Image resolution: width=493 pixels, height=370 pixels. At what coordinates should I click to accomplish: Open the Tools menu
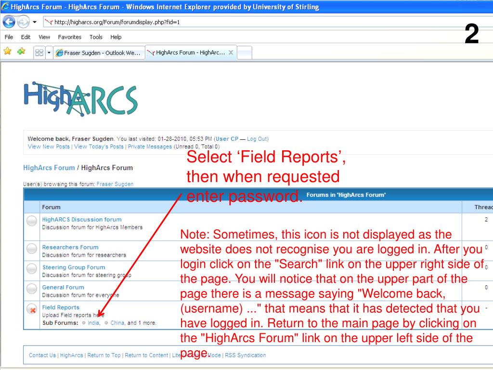[96, 37]
